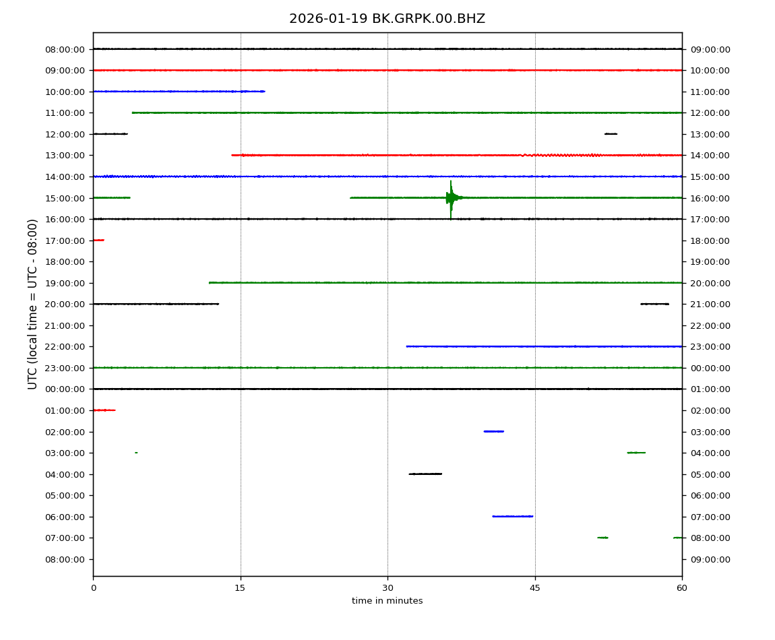
Task: Click short black segment in 04:00 row
Action: coord(425,474)
